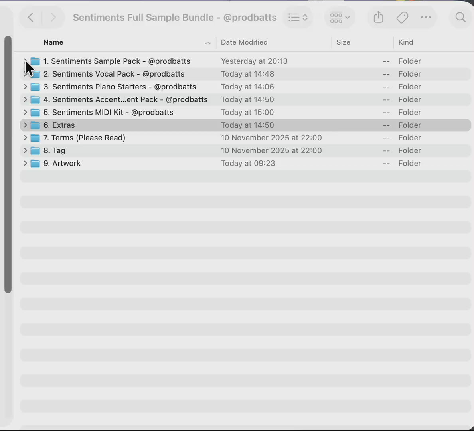Click the Share icon in toolbar
The image size is (474, 431).
point(378,18)
